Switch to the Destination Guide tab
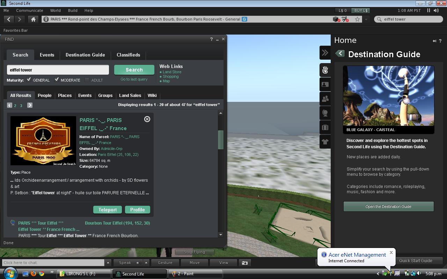 85,55
